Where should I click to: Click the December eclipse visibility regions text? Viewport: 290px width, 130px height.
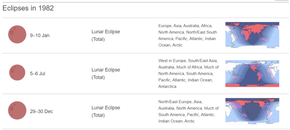point(188,111)
